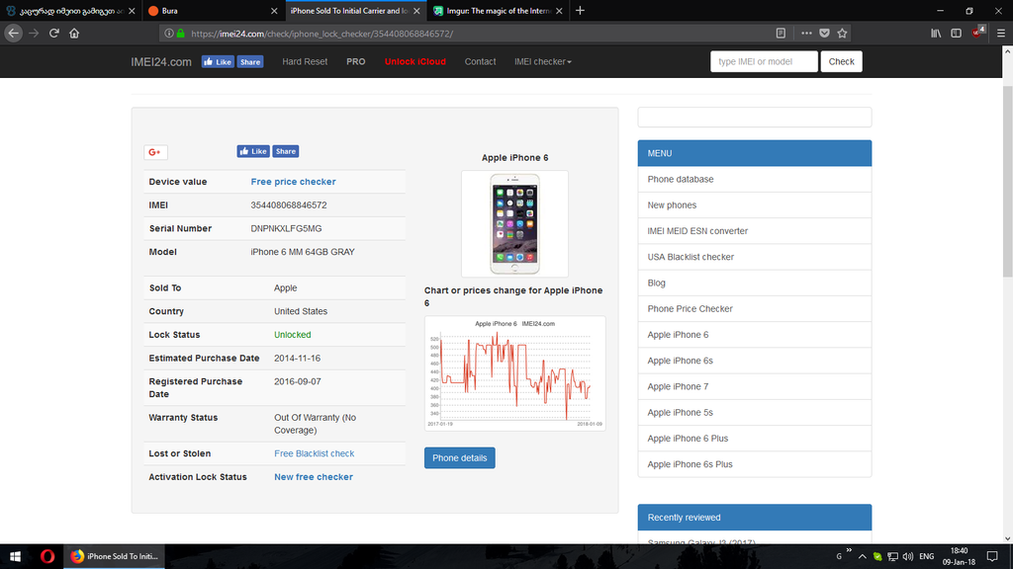The width and height of the screenshot is (1013, 569).
Task: Open the network icon in system tray
Action: pyautogui.click(x=893, y=556)
